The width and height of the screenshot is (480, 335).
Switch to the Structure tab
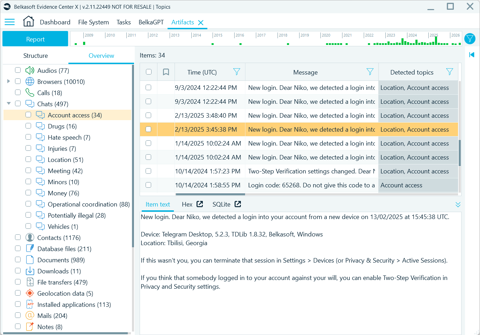point(36,56)
